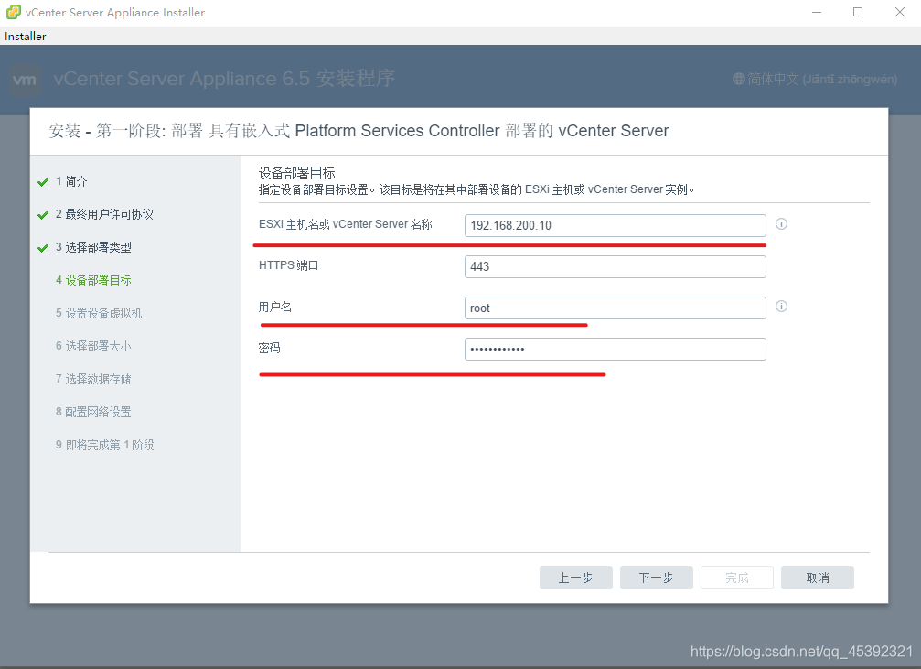
Task: Click the 设备部署目标 heading text
Action: click(x=296, y=173)
